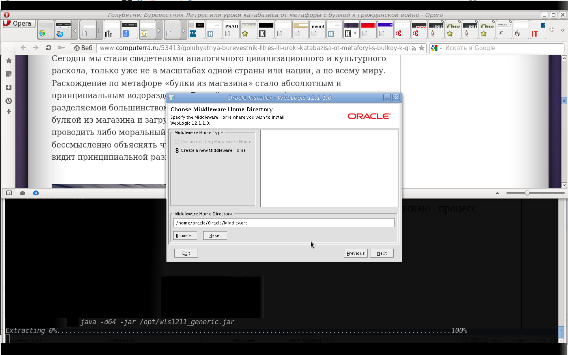Open the closed tabs dropdown arrow

click(x=562, y=30)
